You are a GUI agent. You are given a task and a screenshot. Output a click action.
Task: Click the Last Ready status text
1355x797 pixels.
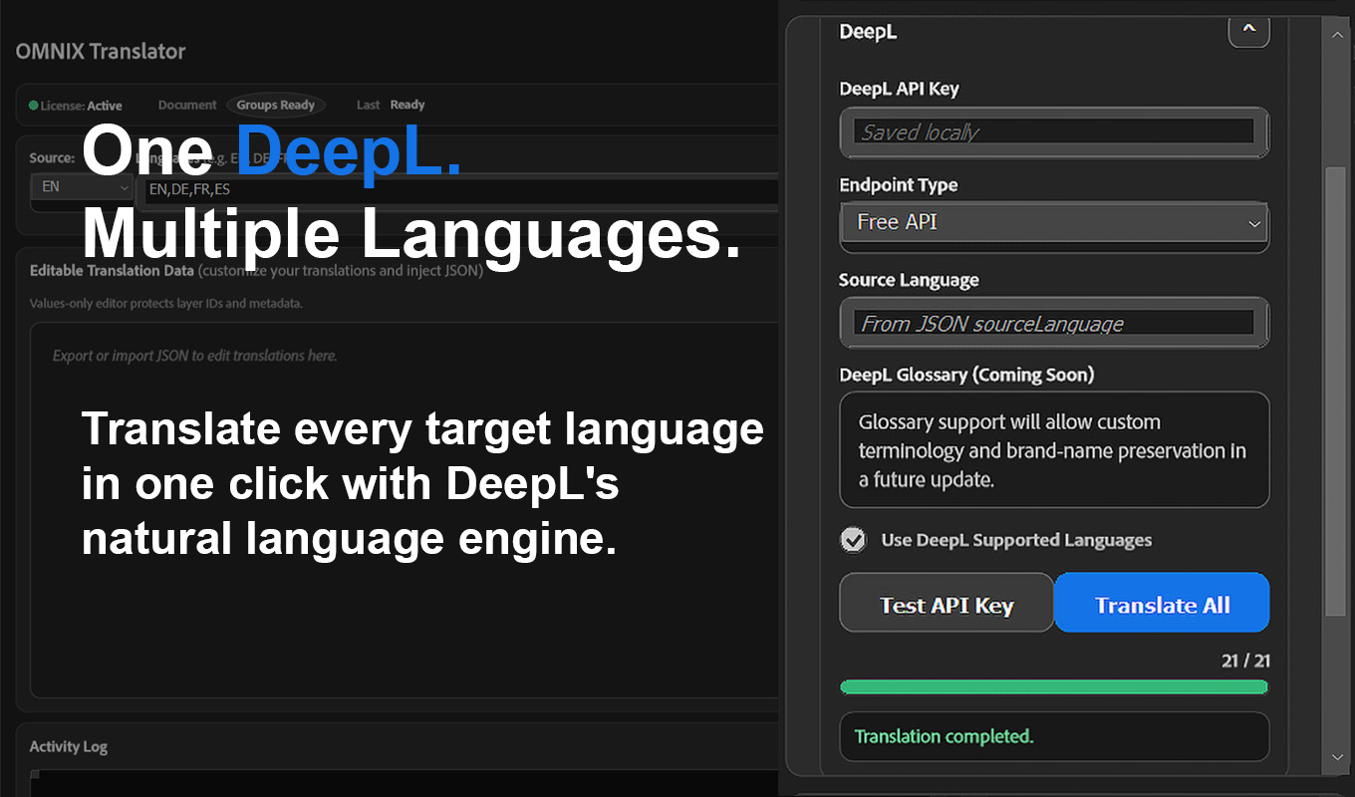(391, 105)
